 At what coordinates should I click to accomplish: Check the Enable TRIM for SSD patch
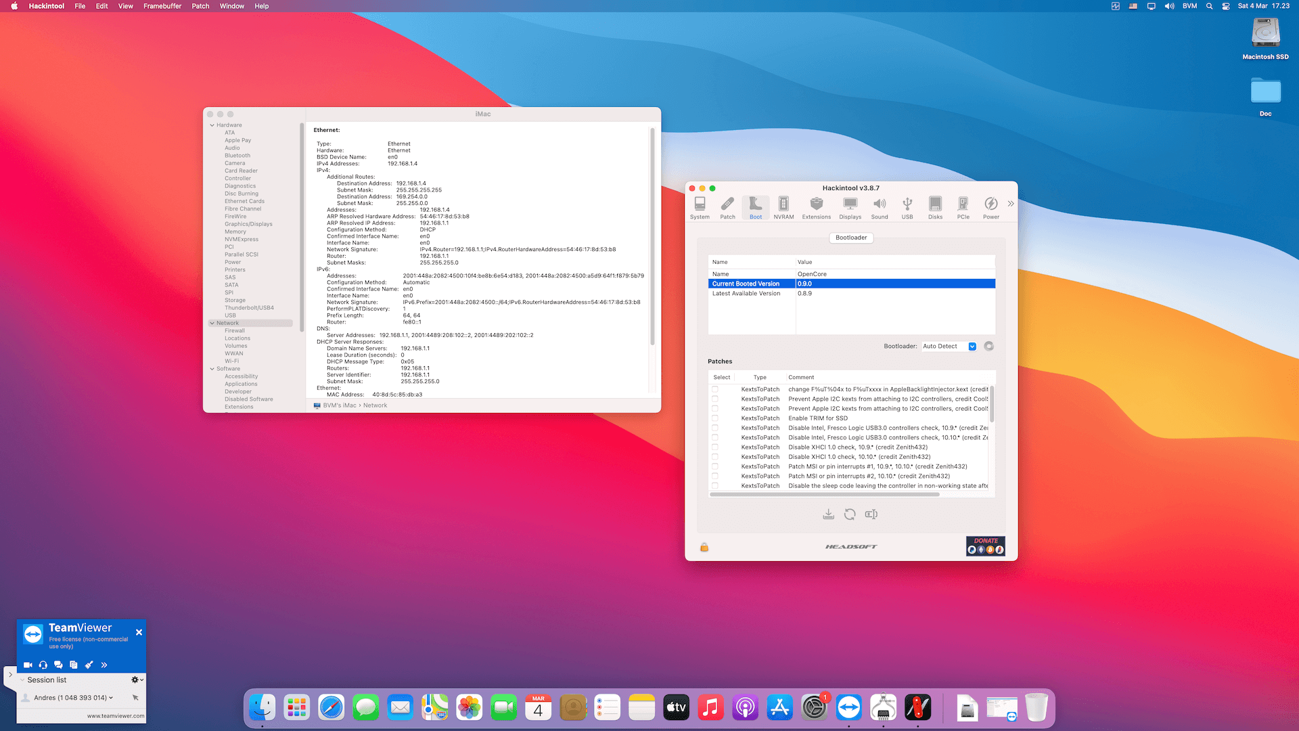pos(715,418)
